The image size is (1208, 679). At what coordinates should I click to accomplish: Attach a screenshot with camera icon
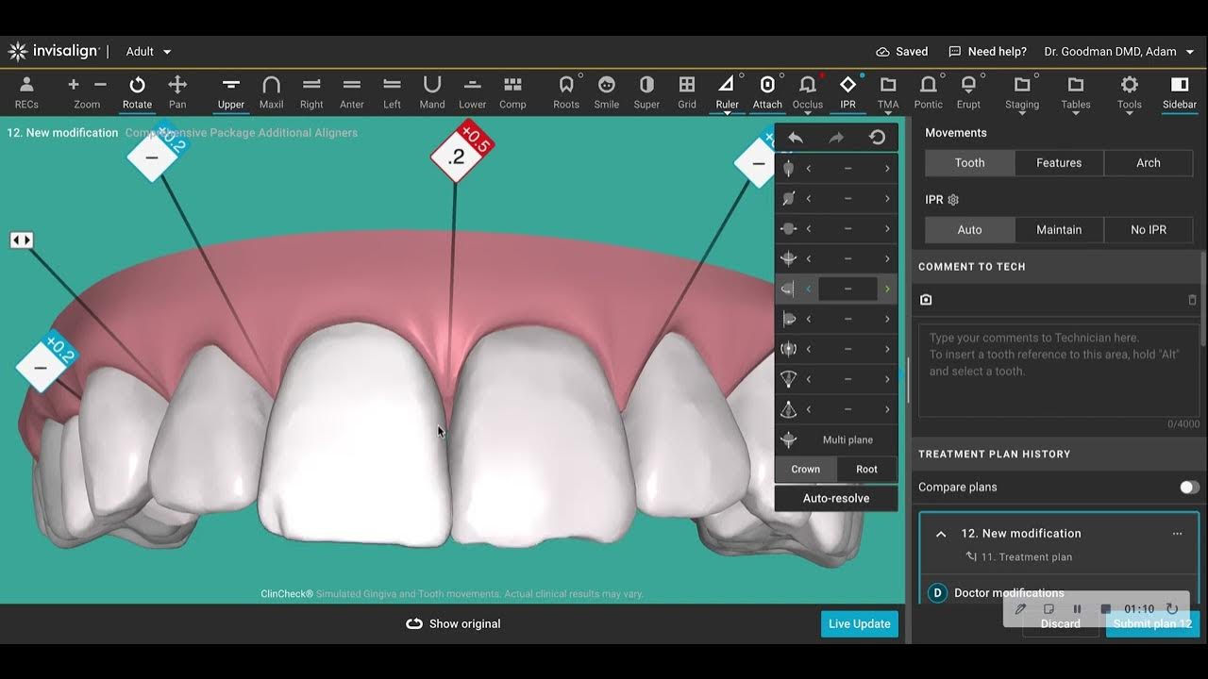[x=926, y=300]
